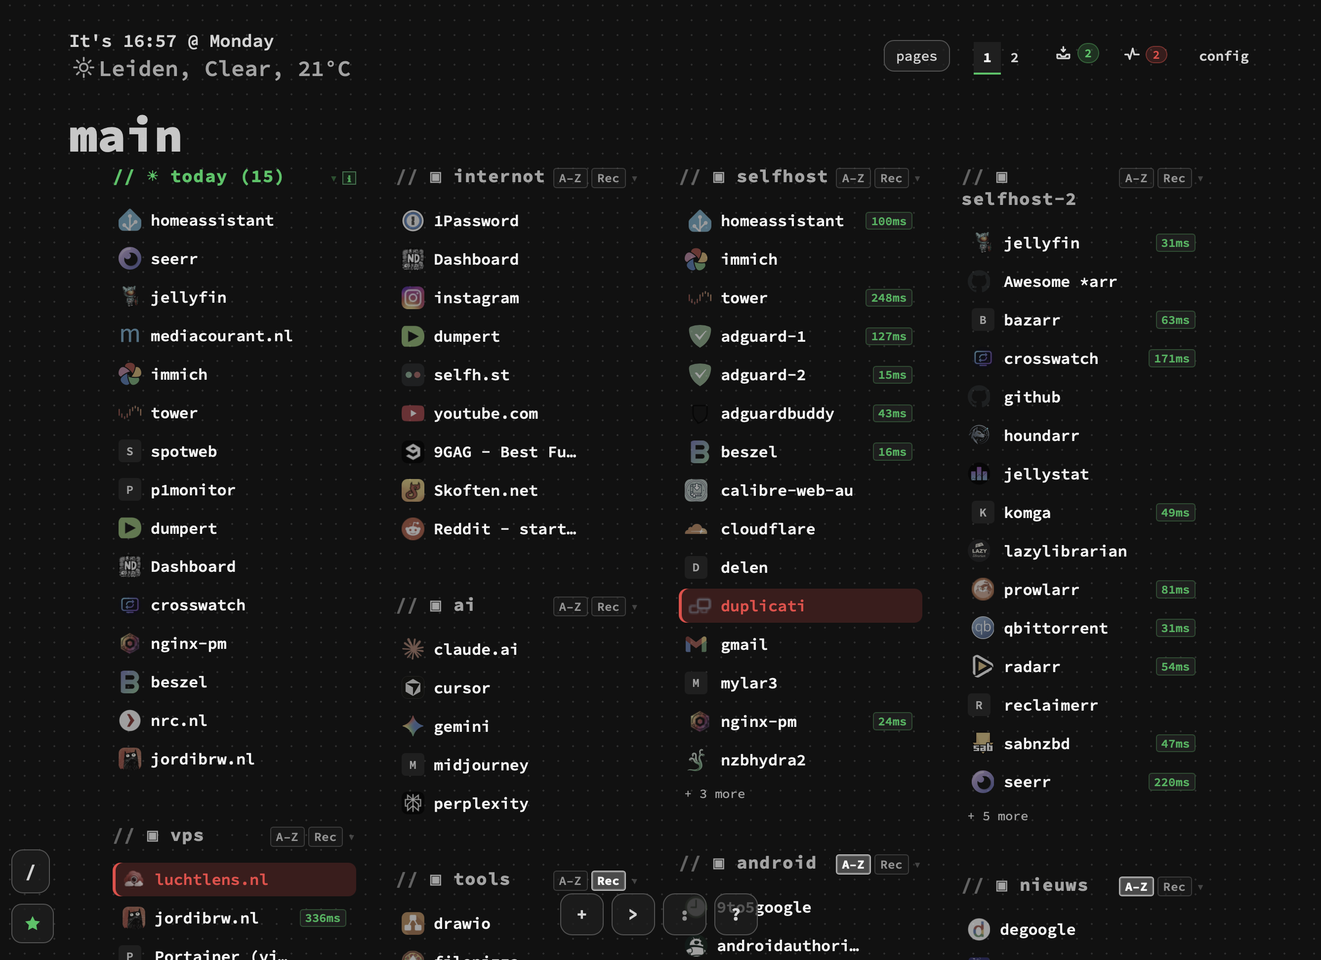Open the vps section dropdown arrow
Image resolution: width=1321 pixels, height=960 pixels.
pyautogui.click(x=351, y=837)
